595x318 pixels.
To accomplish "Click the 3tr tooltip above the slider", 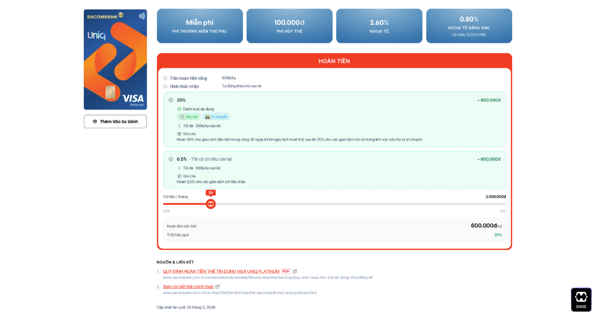I will coord(211,193).
